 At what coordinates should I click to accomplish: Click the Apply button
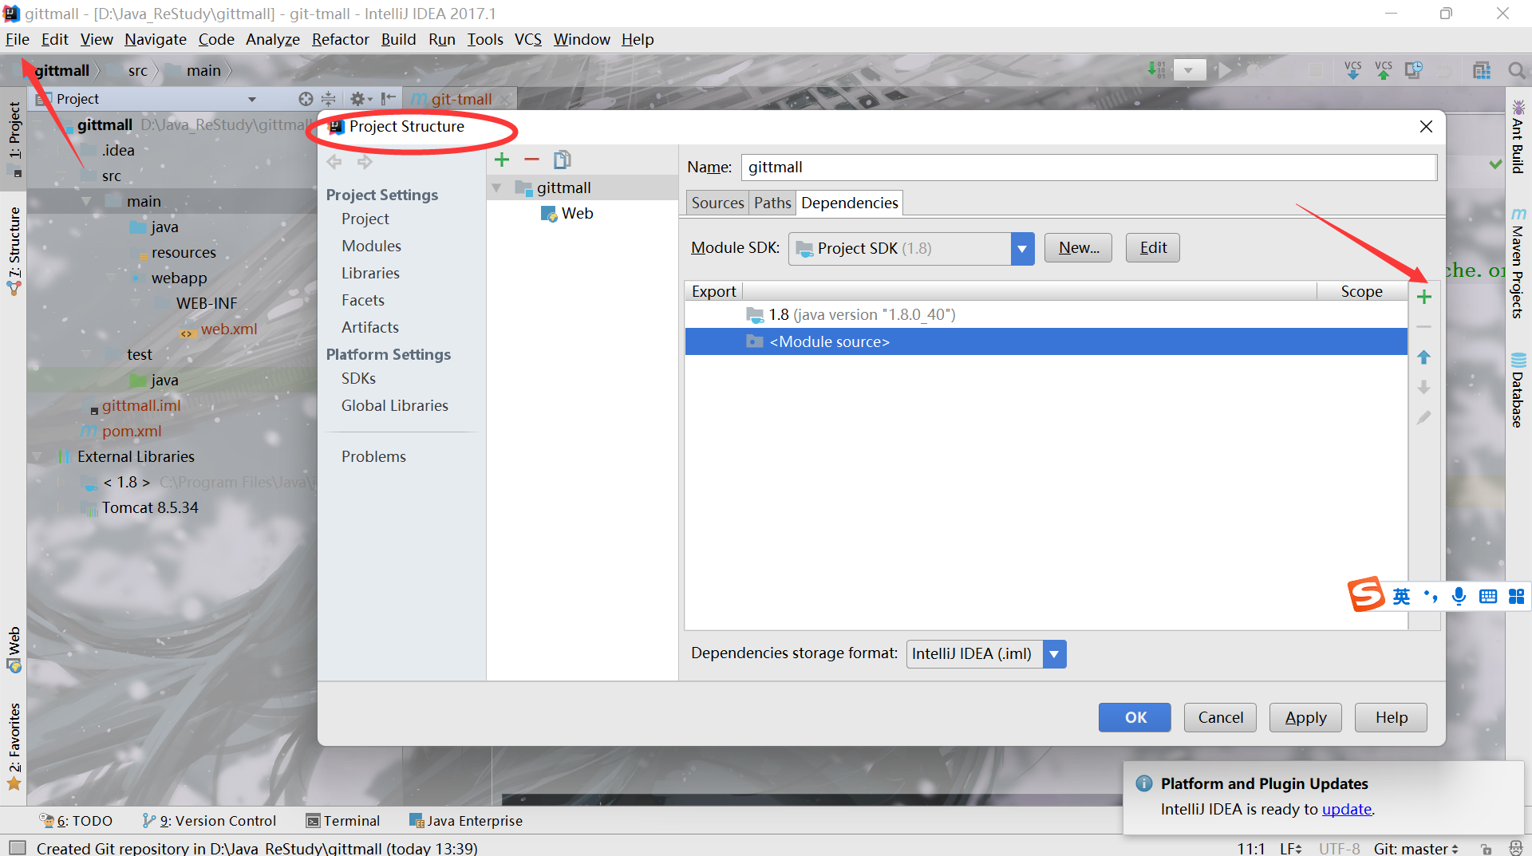(x=1305, y=717)
